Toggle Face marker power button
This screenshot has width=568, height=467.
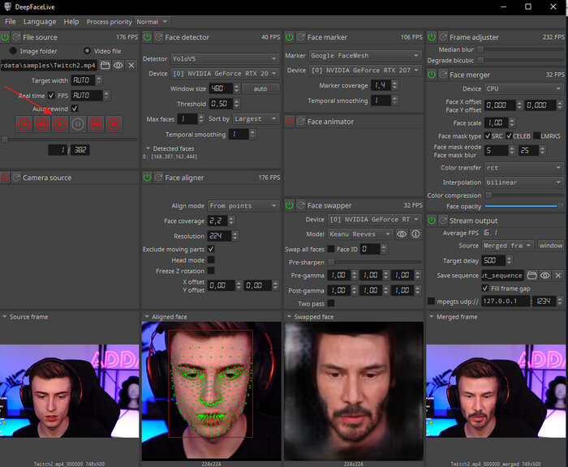(x=290, y=37)
